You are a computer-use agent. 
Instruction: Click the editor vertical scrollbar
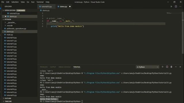[x=183, y=33]
